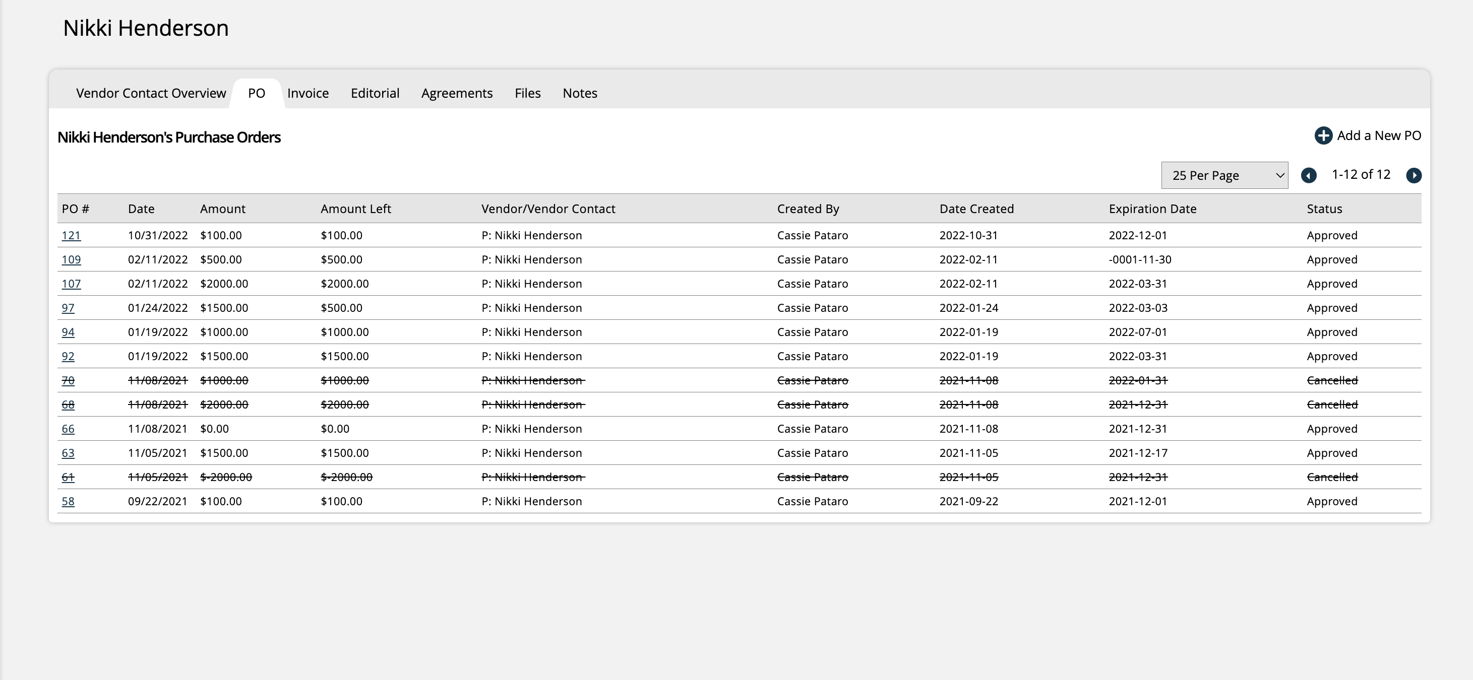Screen dimensions: 1473x680
Task: Open purchase order 121 link
Action: click(x=71, y=235)
